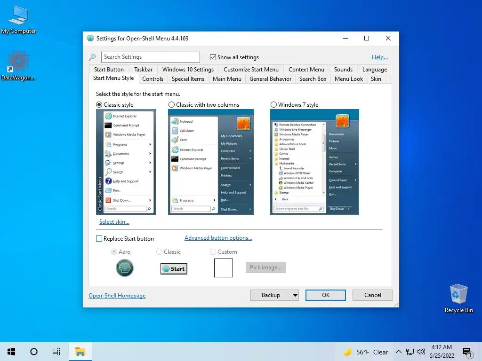
Task: Open the Help link
Action: pyautogui.click(x=380, y=57)
